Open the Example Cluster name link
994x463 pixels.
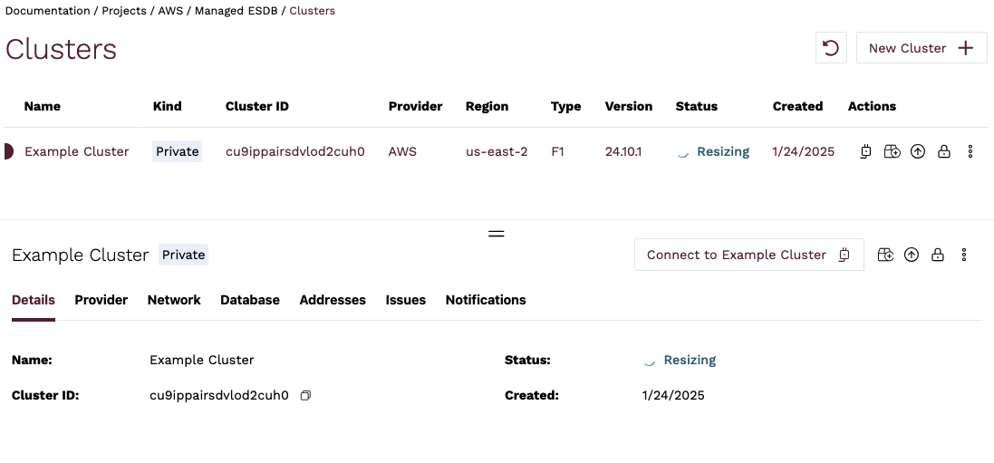click(77, 152)
